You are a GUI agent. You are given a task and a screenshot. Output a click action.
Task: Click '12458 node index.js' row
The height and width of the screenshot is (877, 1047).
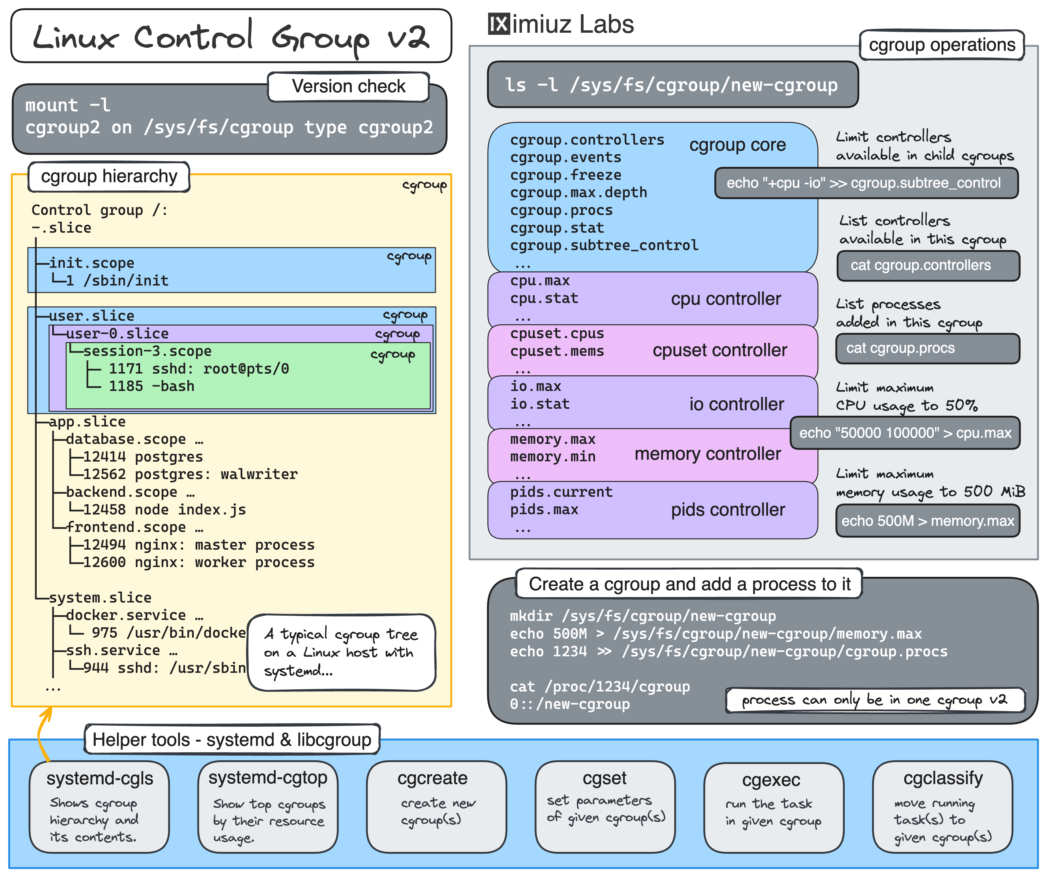point(164,510)
